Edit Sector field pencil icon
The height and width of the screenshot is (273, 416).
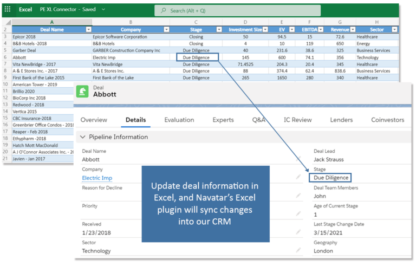tap(298, 250)
